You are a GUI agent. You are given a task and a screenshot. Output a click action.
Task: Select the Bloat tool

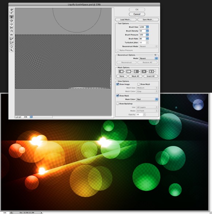(11, 24)
